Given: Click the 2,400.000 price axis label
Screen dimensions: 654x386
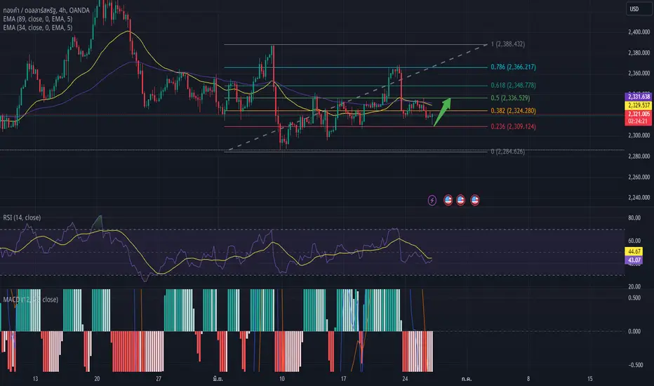Looking at the screenshot, I should pos(639,32).
